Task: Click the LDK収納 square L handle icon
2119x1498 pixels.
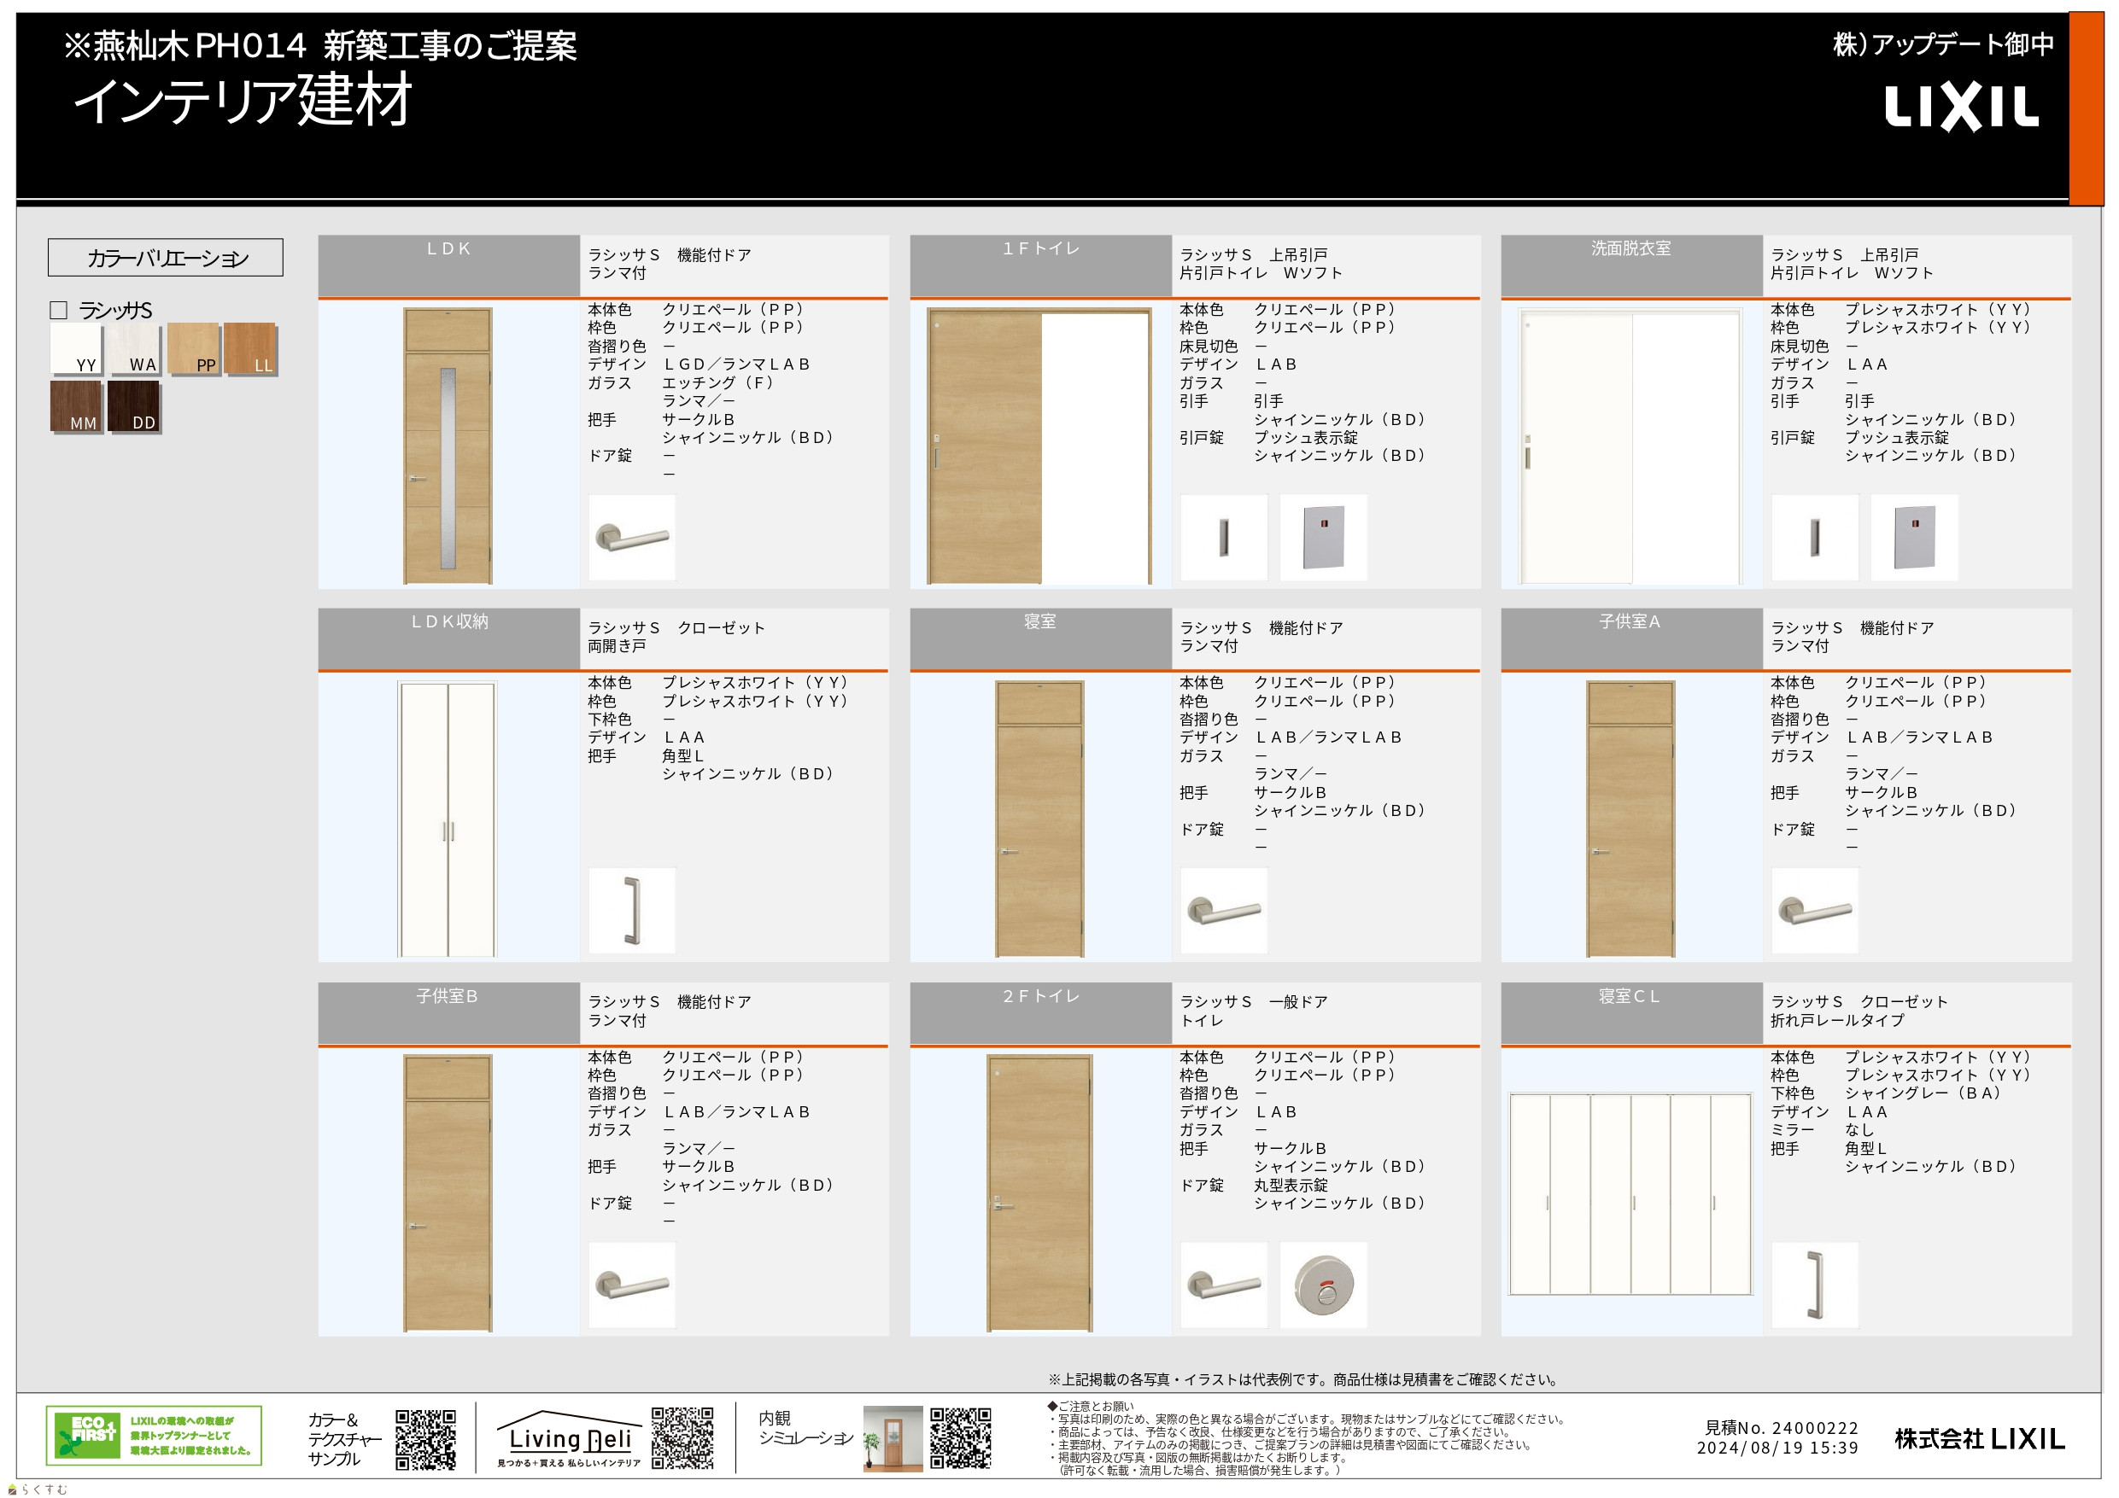Action: [632, 911]
